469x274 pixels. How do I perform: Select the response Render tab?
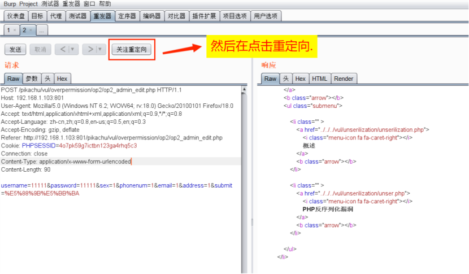point(344,79)
